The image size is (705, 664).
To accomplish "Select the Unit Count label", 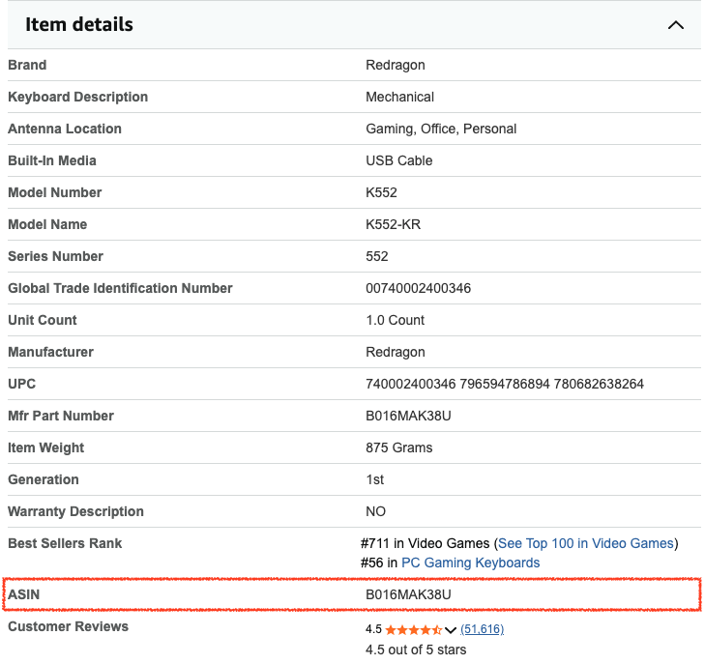I will tap(43, 320).
